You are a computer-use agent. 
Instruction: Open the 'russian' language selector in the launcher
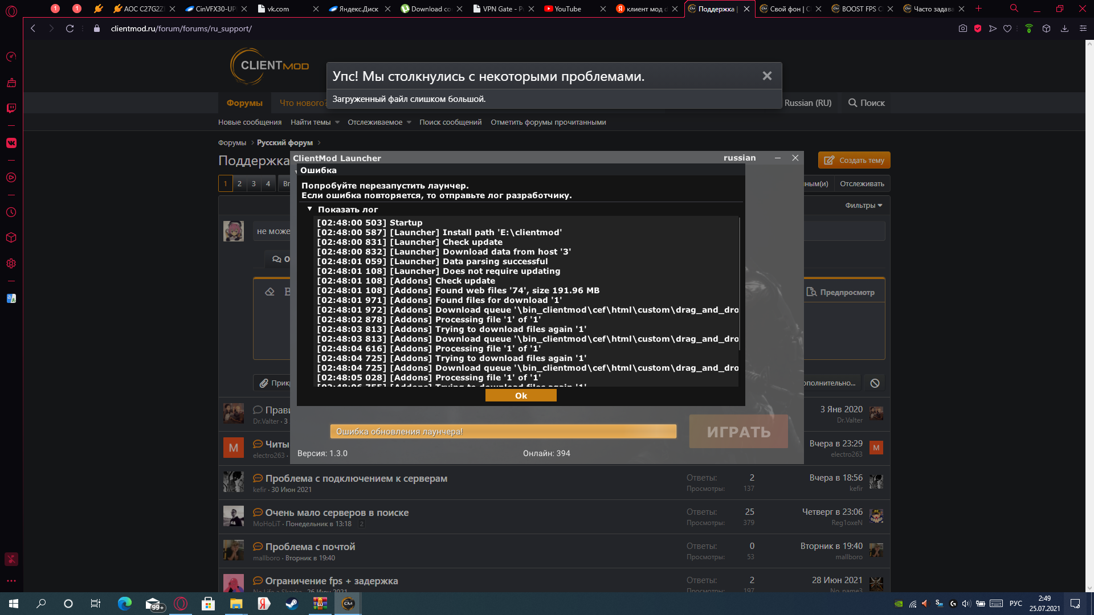(740, 158)
